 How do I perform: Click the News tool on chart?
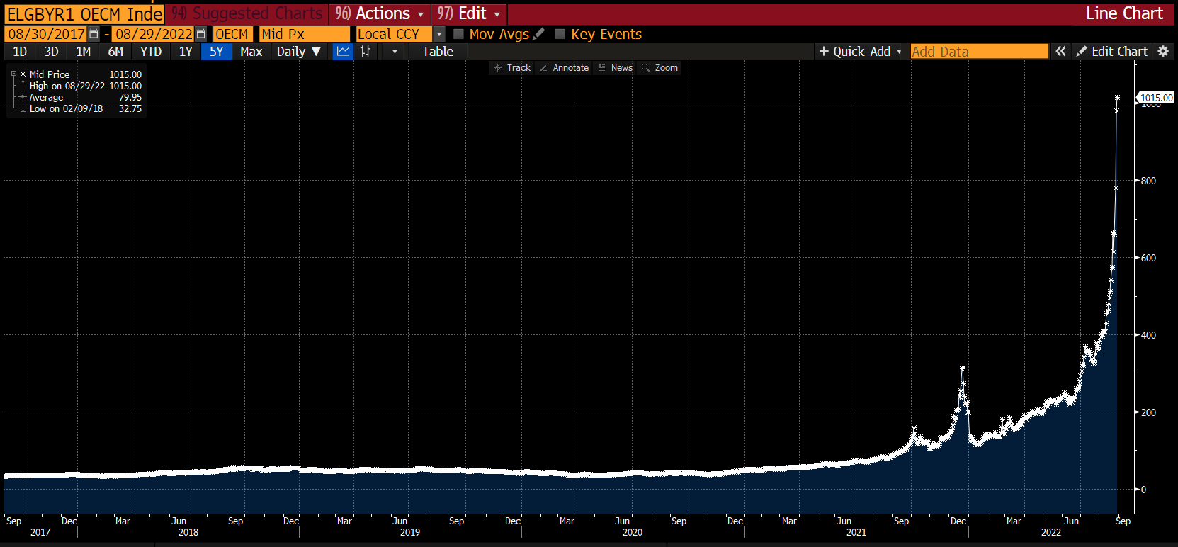click(x=615, y=68)
